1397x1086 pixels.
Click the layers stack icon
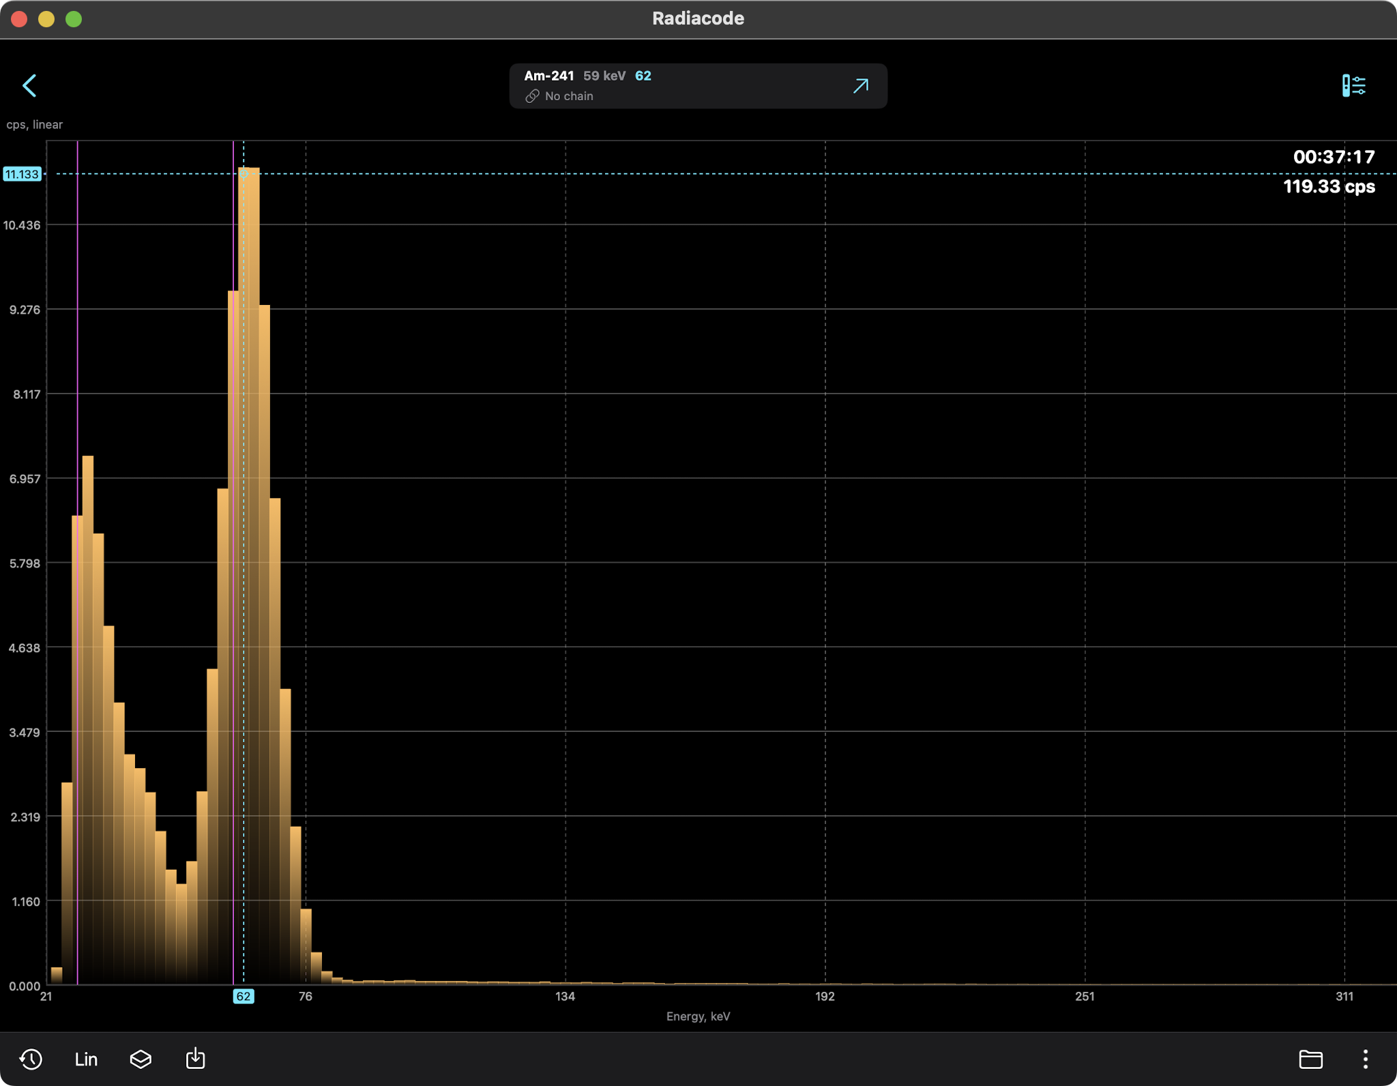(x=141, y=1059)
